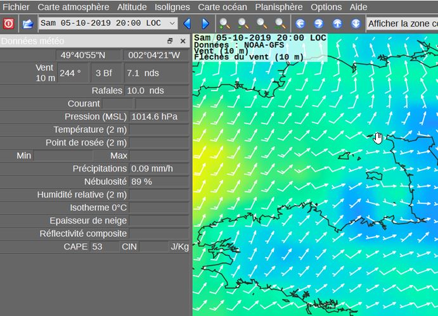
Task: Move map up with blue arrow
Action: (337, 23)
